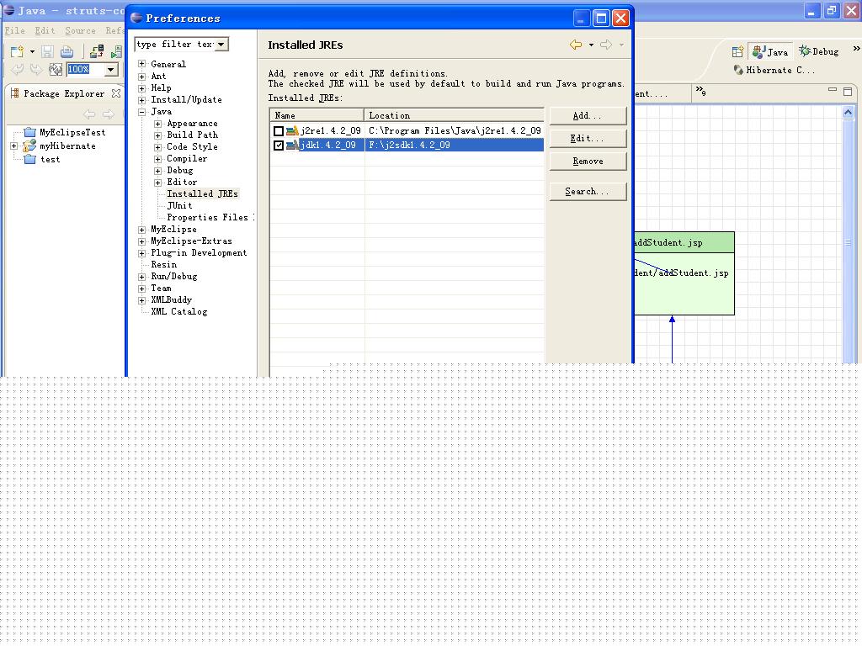Click the Print icon in main toolbar

tap(67, 51)
